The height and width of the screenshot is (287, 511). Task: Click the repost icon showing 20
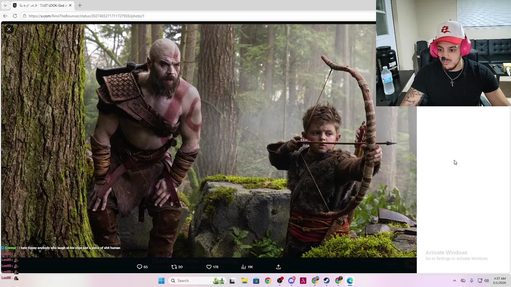(x=174, y=267)
